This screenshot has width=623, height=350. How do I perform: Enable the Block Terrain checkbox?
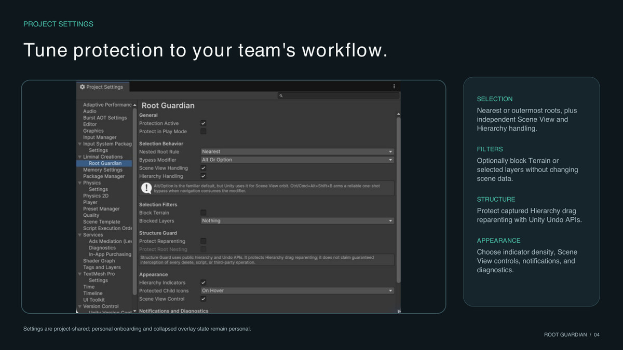tap(204, 213)
